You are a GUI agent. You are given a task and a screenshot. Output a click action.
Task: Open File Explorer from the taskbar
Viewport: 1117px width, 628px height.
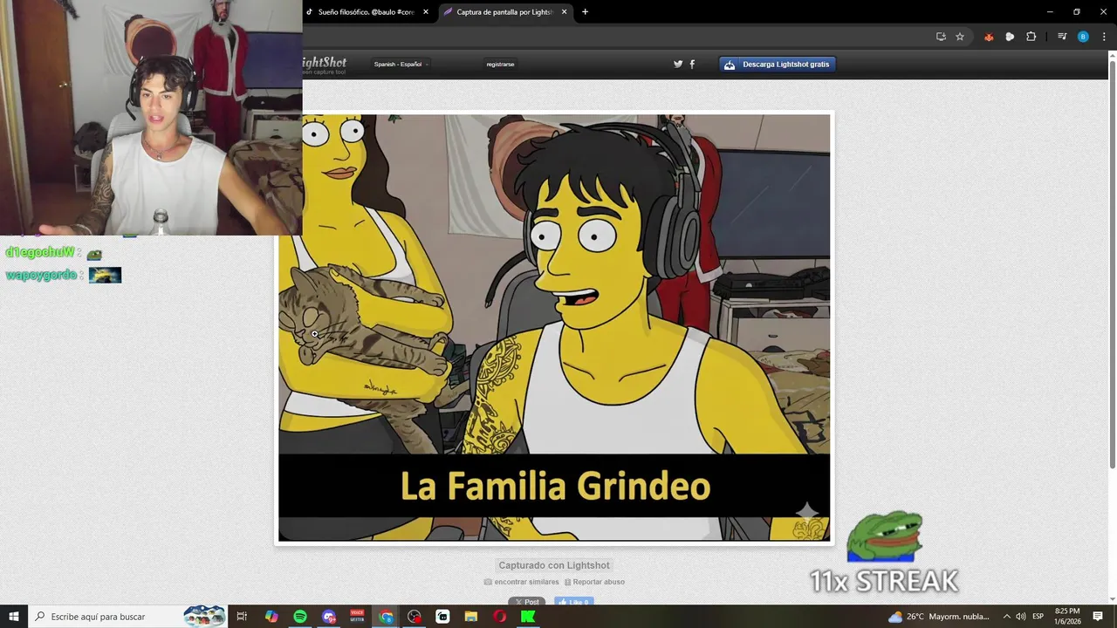click(x=471, y=617)
